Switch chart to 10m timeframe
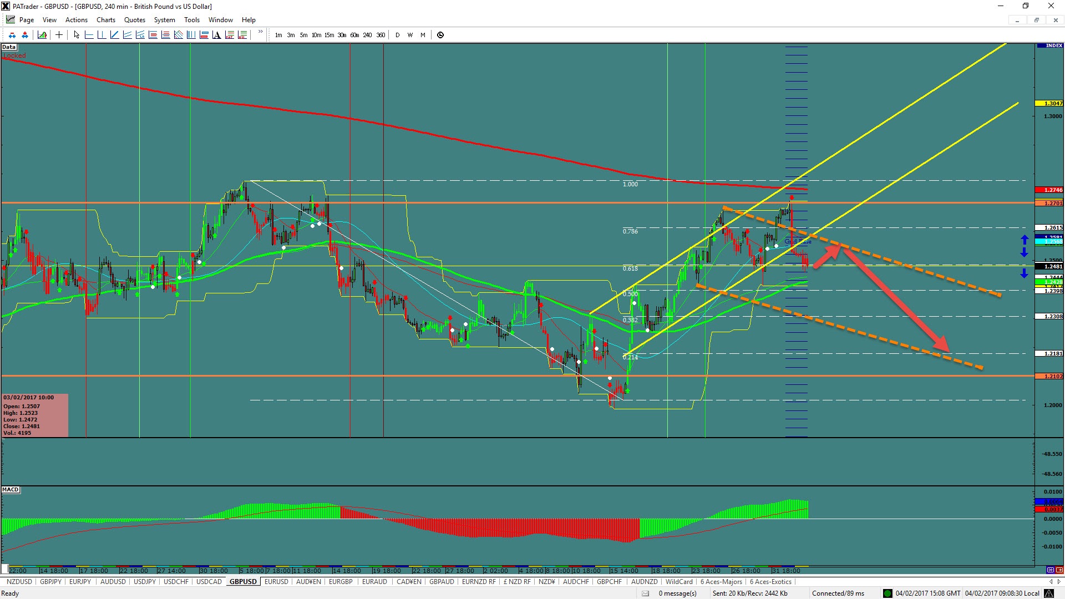1065x599 pixels. coord(316,35)
